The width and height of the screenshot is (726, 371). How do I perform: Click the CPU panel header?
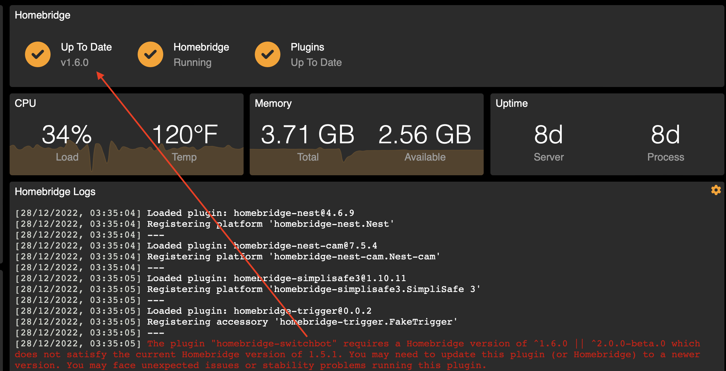[x=25, y=103]
